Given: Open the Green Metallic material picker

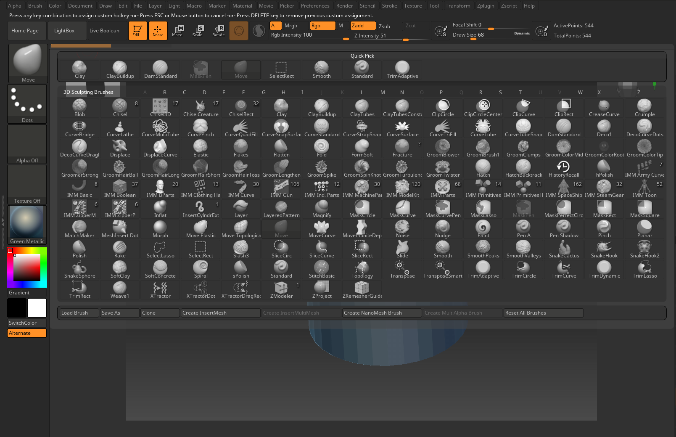Looking at the screenshot, I should point(27,225).
